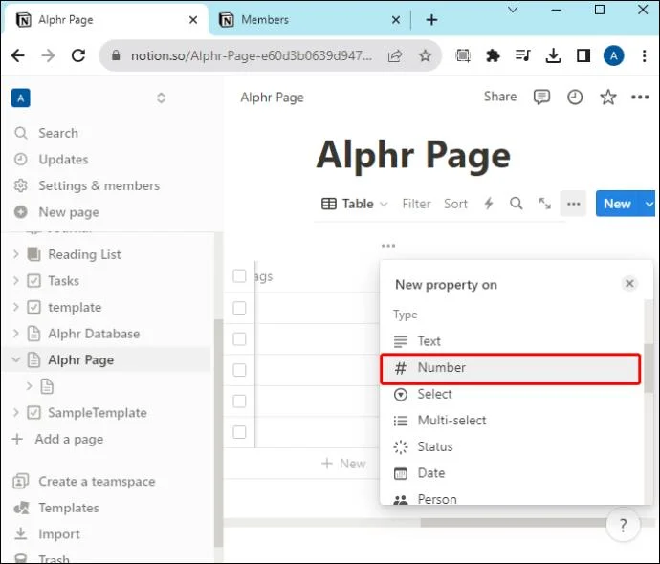Choose the Number property type
Viewport: 660px width, 564px height.
tap(511, 369)
